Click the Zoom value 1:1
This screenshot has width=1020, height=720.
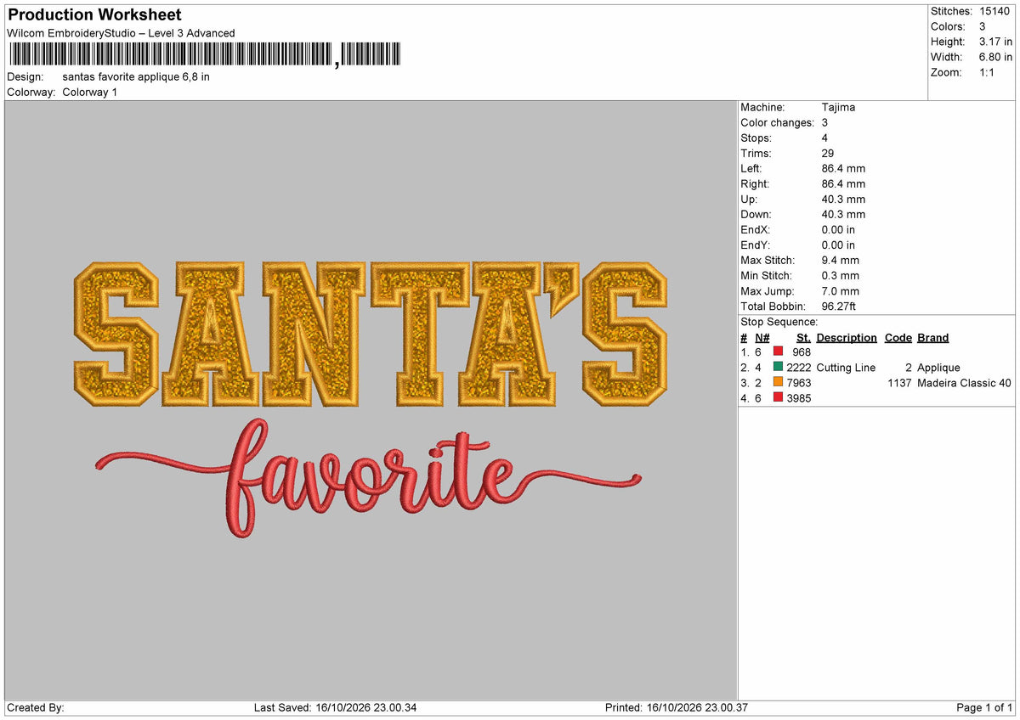987,72
